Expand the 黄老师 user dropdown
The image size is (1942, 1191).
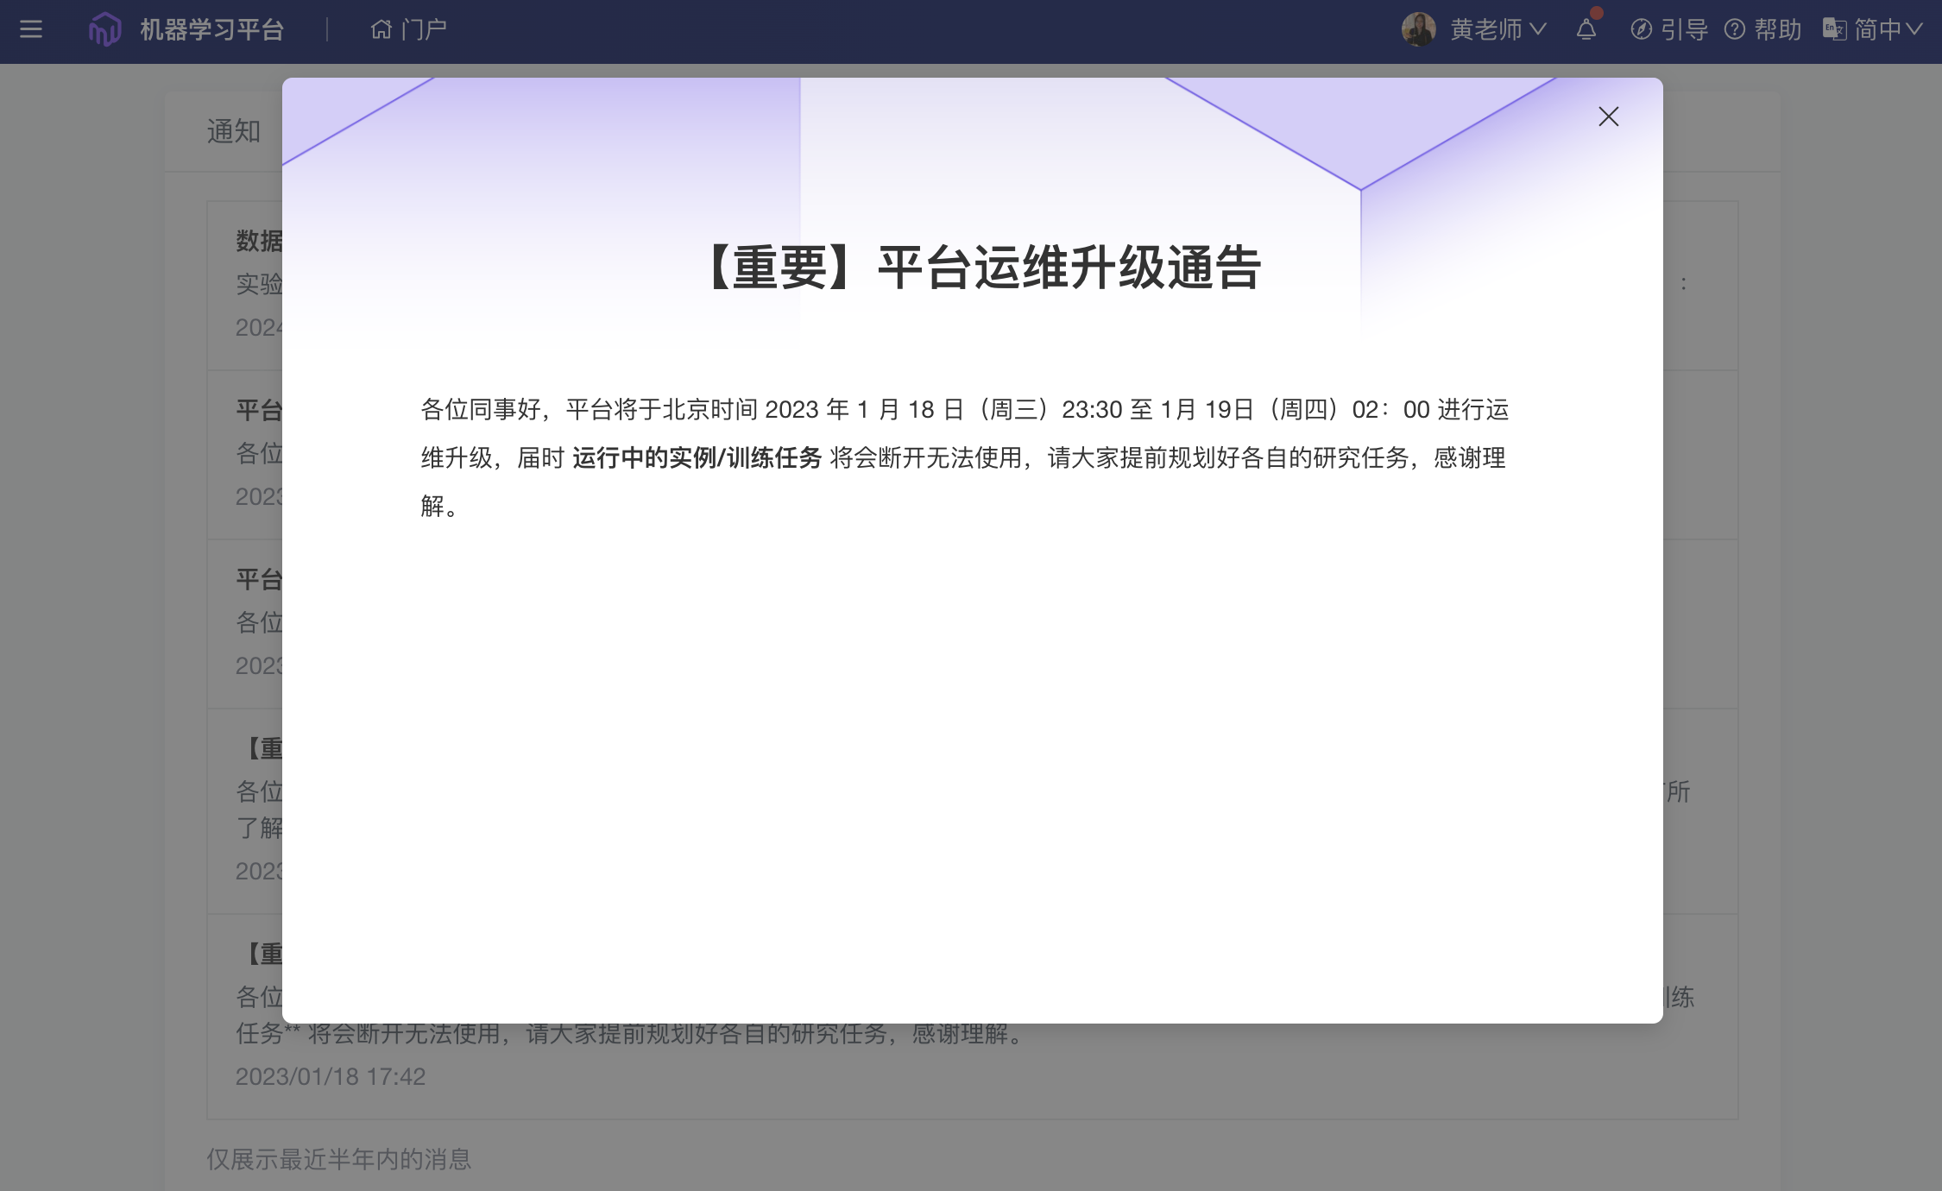(1485, 30)
